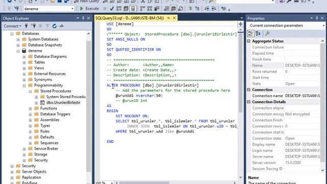
Task: Toggle Include Actual Execution Plan
Action: point(143,9)
